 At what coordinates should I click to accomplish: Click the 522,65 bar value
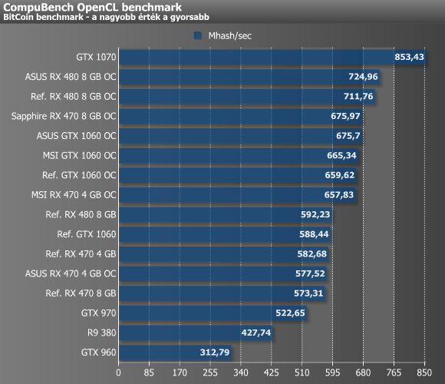[x=290, y=313]
